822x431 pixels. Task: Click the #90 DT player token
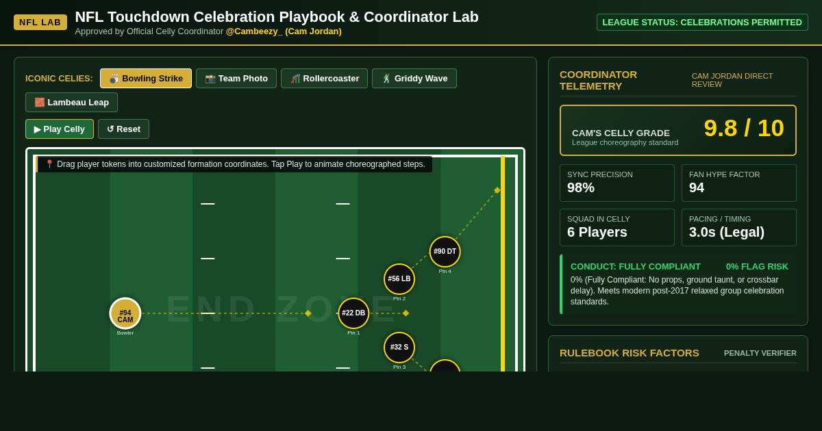[445, 252]
